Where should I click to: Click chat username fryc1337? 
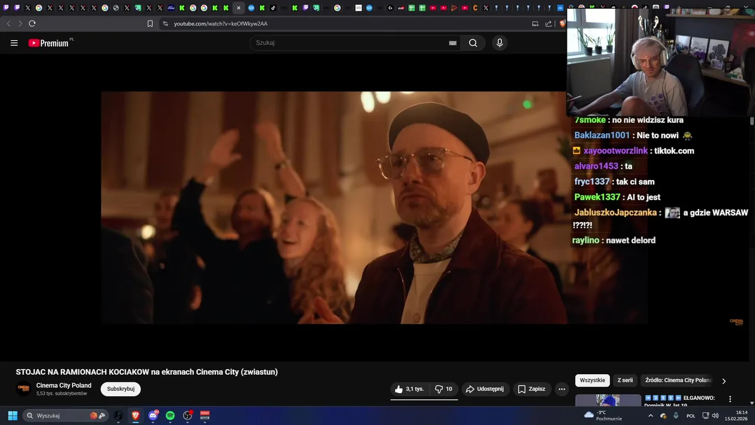(x=592, y=182)
